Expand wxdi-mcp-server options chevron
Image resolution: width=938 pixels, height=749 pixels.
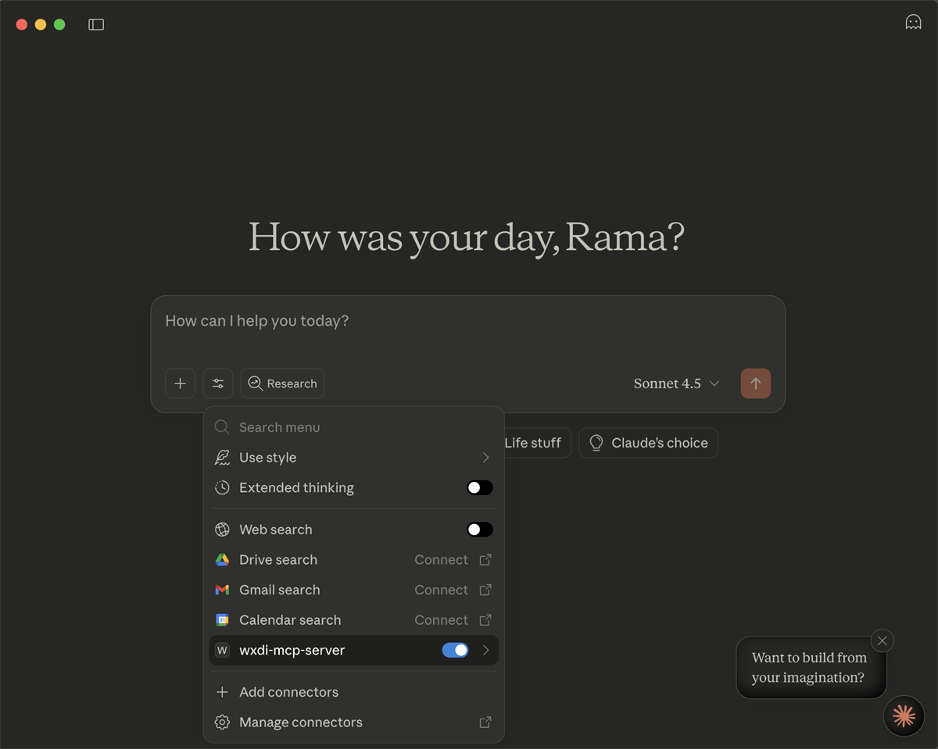485,651
